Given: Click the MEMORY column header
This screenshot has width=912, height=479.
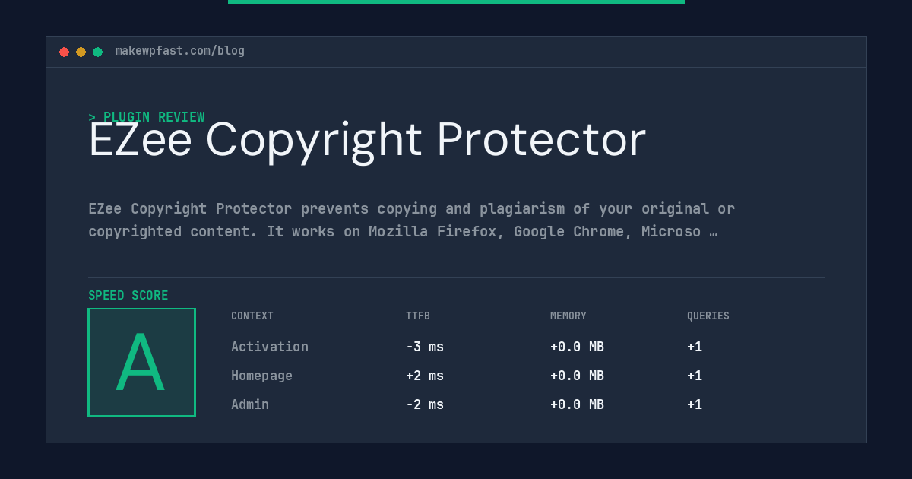Looking at the screenshot, I should pyautogui.click(x=568, y=316).
